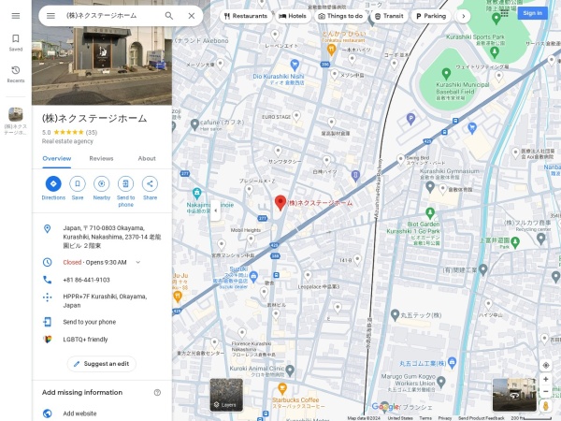561x421 pixels.
Task: Open the 35 reviews count link
Action: pos(92,133)
